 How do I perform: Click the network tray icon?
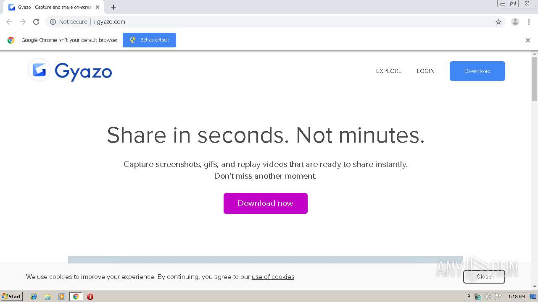(478, 297)
